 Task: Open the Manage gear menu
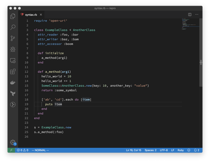tap(13, 142)
